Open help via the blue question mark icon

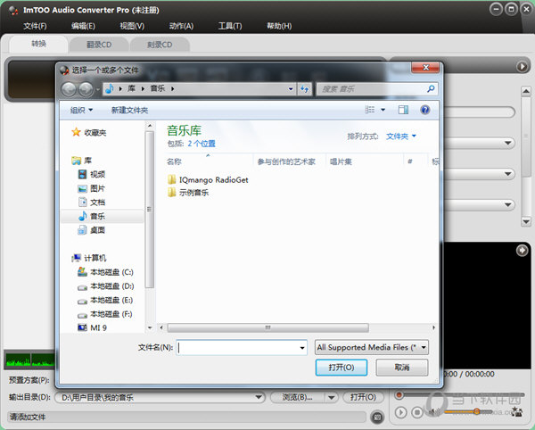(x=425, y=110)
